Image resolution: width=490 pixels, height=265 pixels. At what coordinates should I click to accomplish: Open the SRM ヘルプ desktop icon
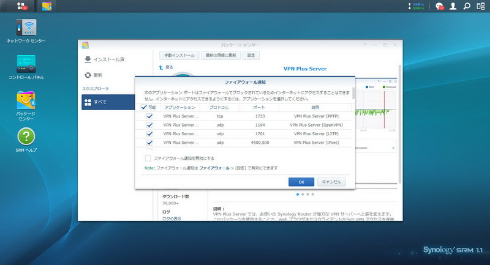tap(26, 140)
